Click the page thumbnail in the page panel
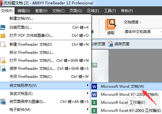 pos(100,66)
